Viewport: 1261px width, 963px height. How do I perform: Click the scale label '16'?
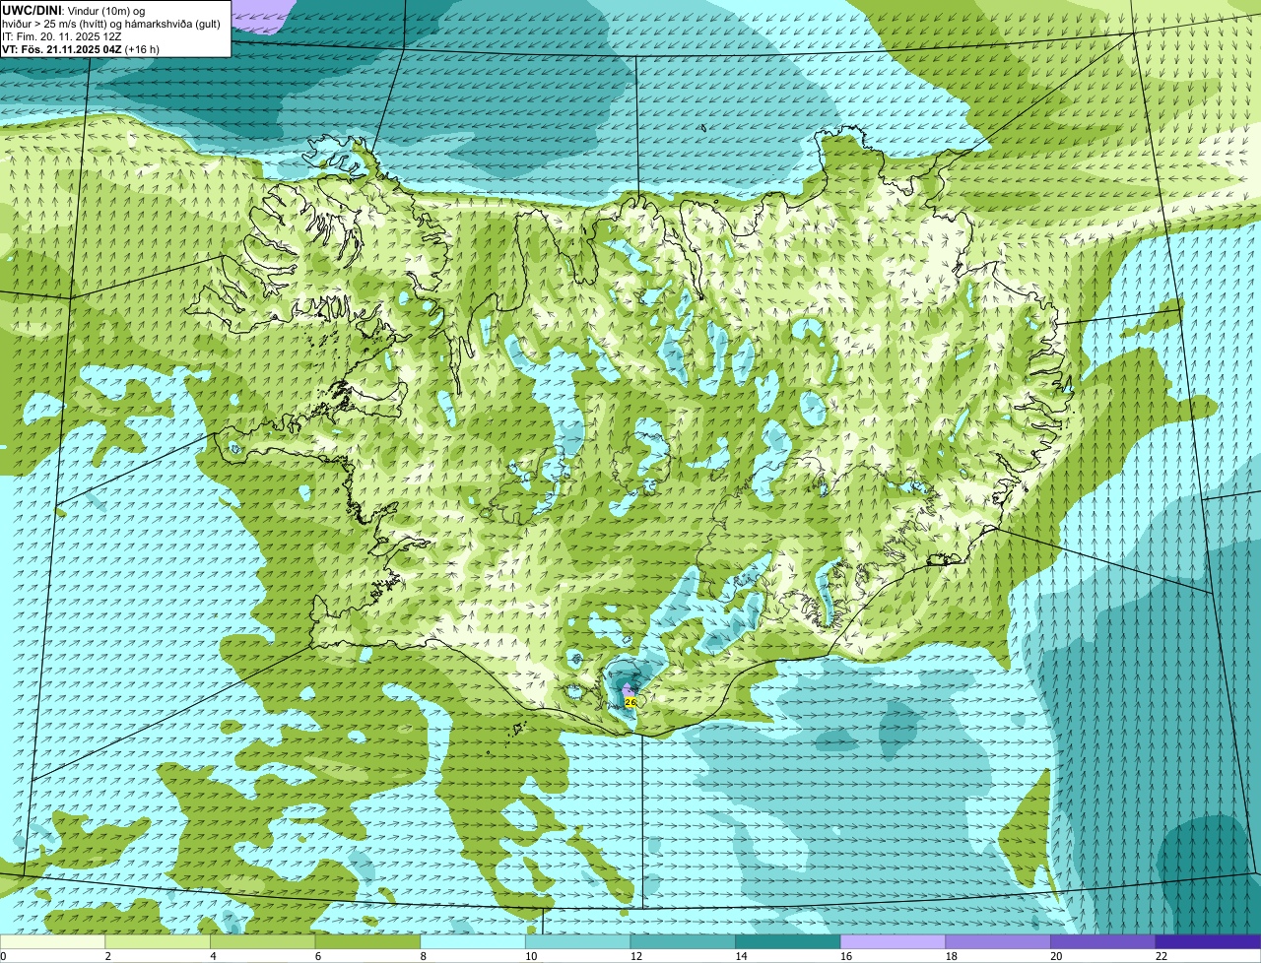846,956
